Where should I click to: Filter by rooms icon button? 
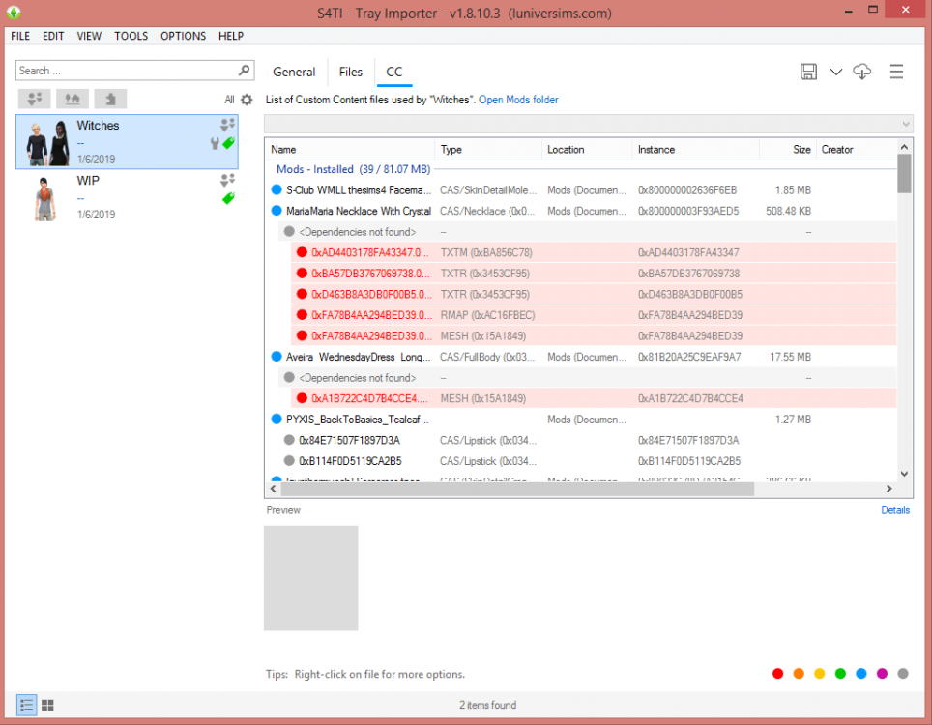[x=110, y=99]
